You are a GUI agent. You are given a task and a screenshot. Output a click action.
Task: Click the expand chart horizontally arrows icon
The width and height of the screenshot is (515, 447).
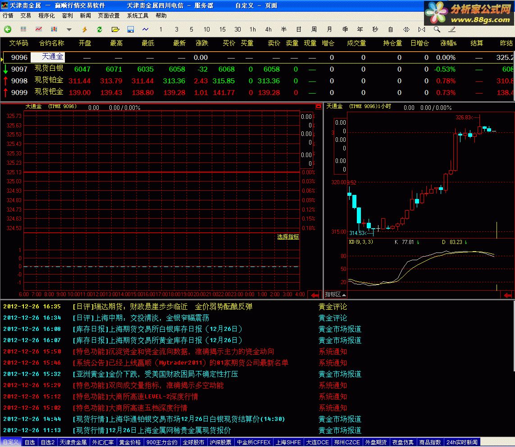click(406, 30)
